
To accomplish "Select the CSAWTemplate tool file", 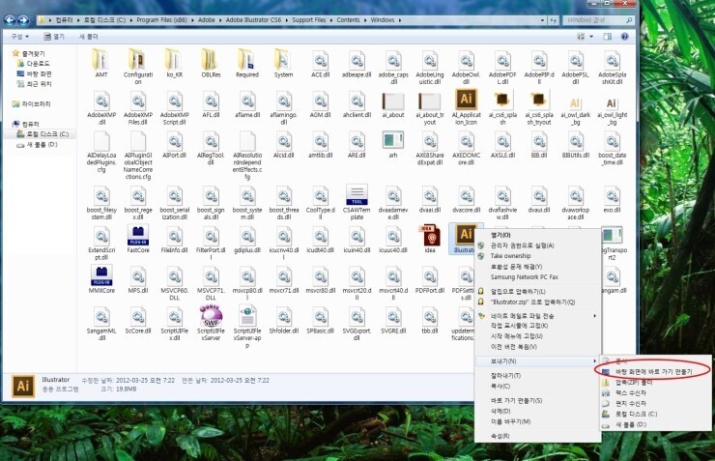I will (357, 194).
